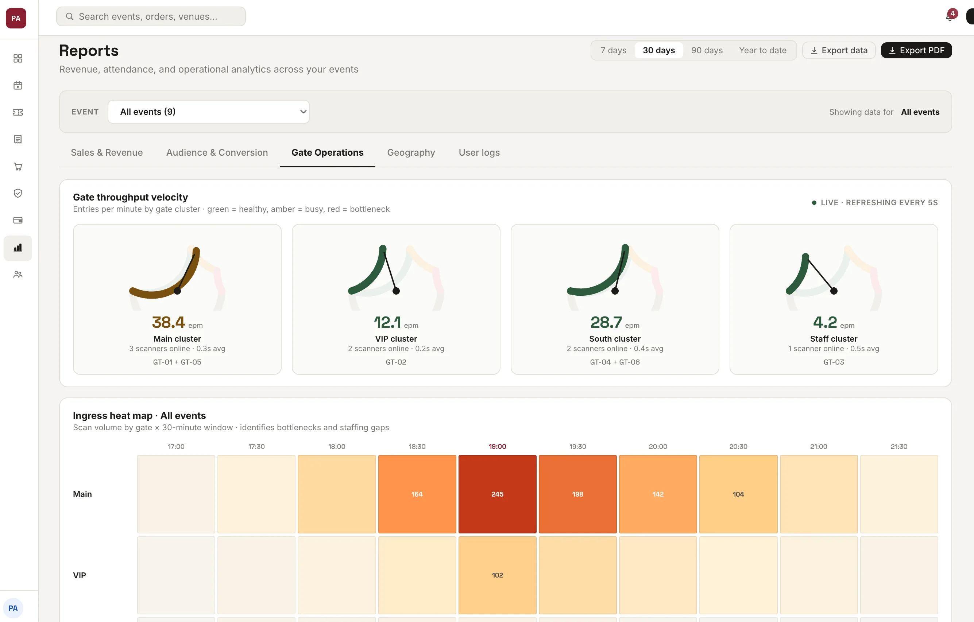Click the GT-02 gate label
The image size is (974, 622).
(x=396, y=362)
